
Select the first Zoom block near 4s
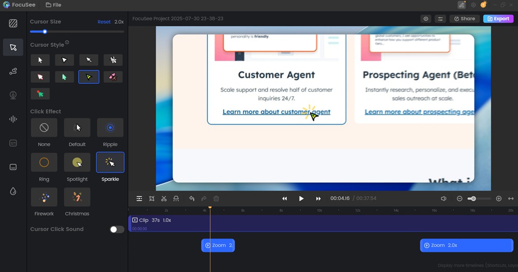pos(218,245)
